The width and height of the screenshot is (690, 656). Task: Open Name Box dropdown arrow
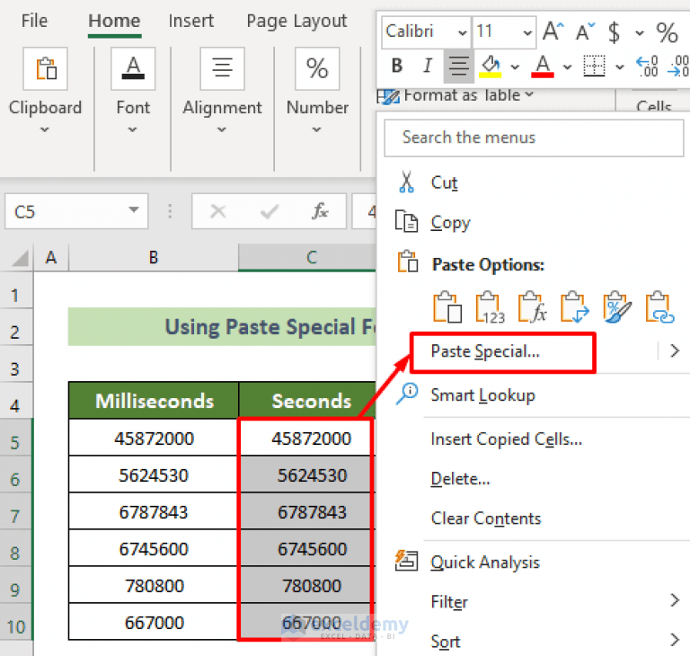[x=133, y=210]
